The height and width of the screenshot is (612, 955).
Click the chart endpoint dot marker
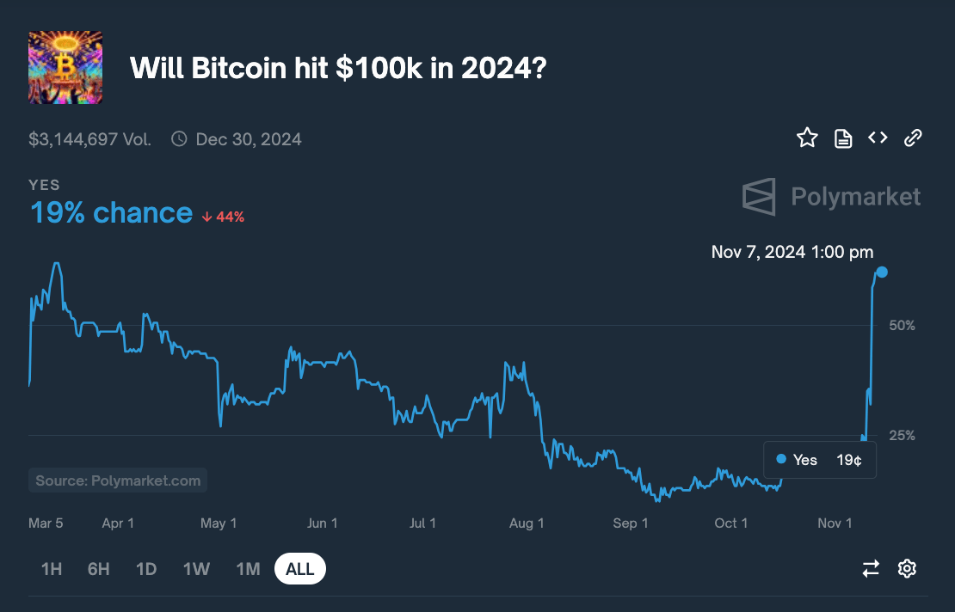[x=882, y=272]
